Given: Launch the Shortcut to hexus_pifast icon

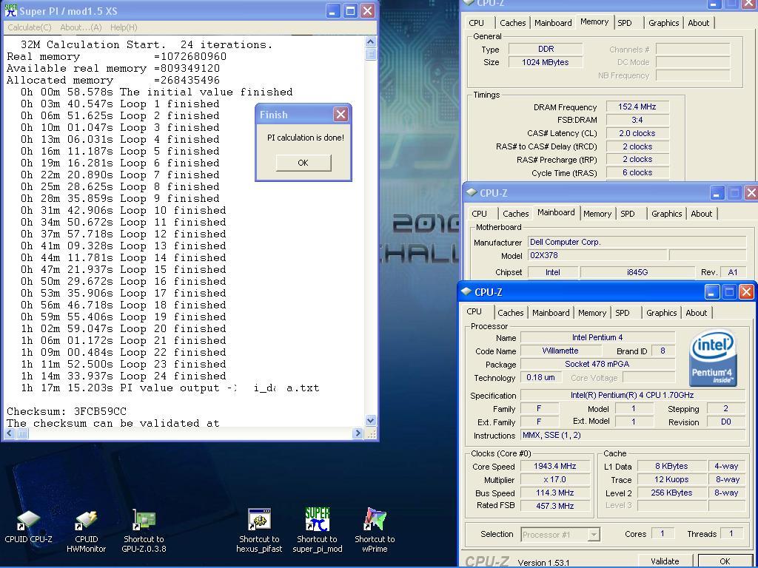Looking at the screenshot, I should [x=259, y=530].
